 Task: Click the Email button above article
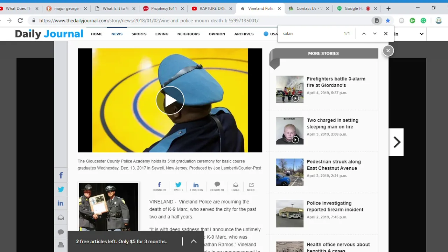tap(236, 187)
